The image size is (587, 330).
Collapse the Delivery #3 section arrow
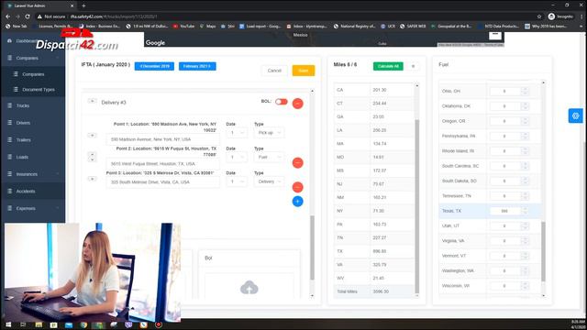pos(92,101)
